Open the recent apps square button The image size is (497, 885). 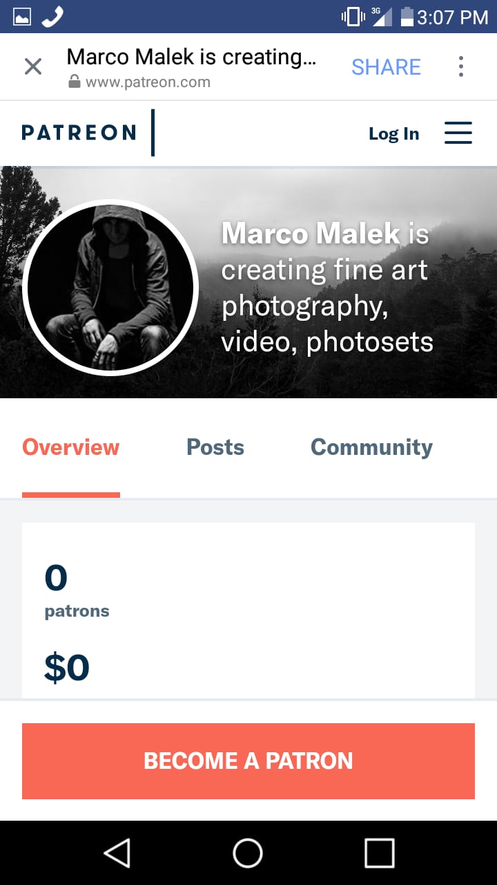(x=379, y=853)
